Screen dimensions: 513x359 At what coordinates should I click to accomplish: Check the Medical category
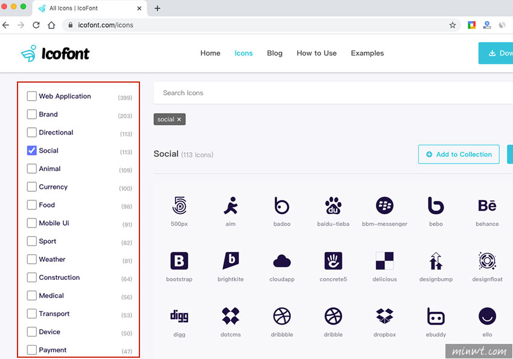[x=32, y=296]
